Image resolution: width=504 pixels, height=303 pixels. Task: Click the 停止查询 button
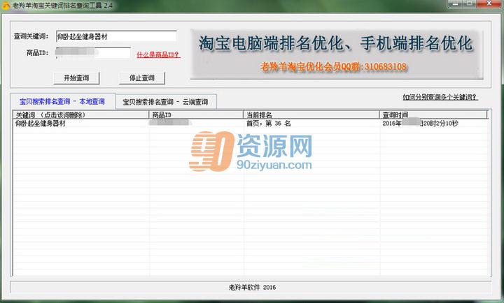coord(141,78)
